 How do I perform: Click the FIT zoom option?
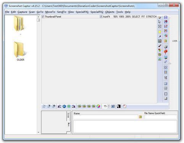coord(143,17)
